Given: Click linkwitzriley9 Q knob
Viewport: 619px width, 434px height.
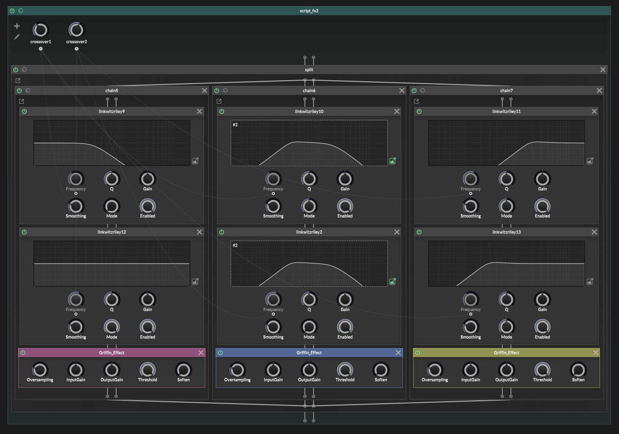Looking at the screenshot, I should click(x=112, y=179).
